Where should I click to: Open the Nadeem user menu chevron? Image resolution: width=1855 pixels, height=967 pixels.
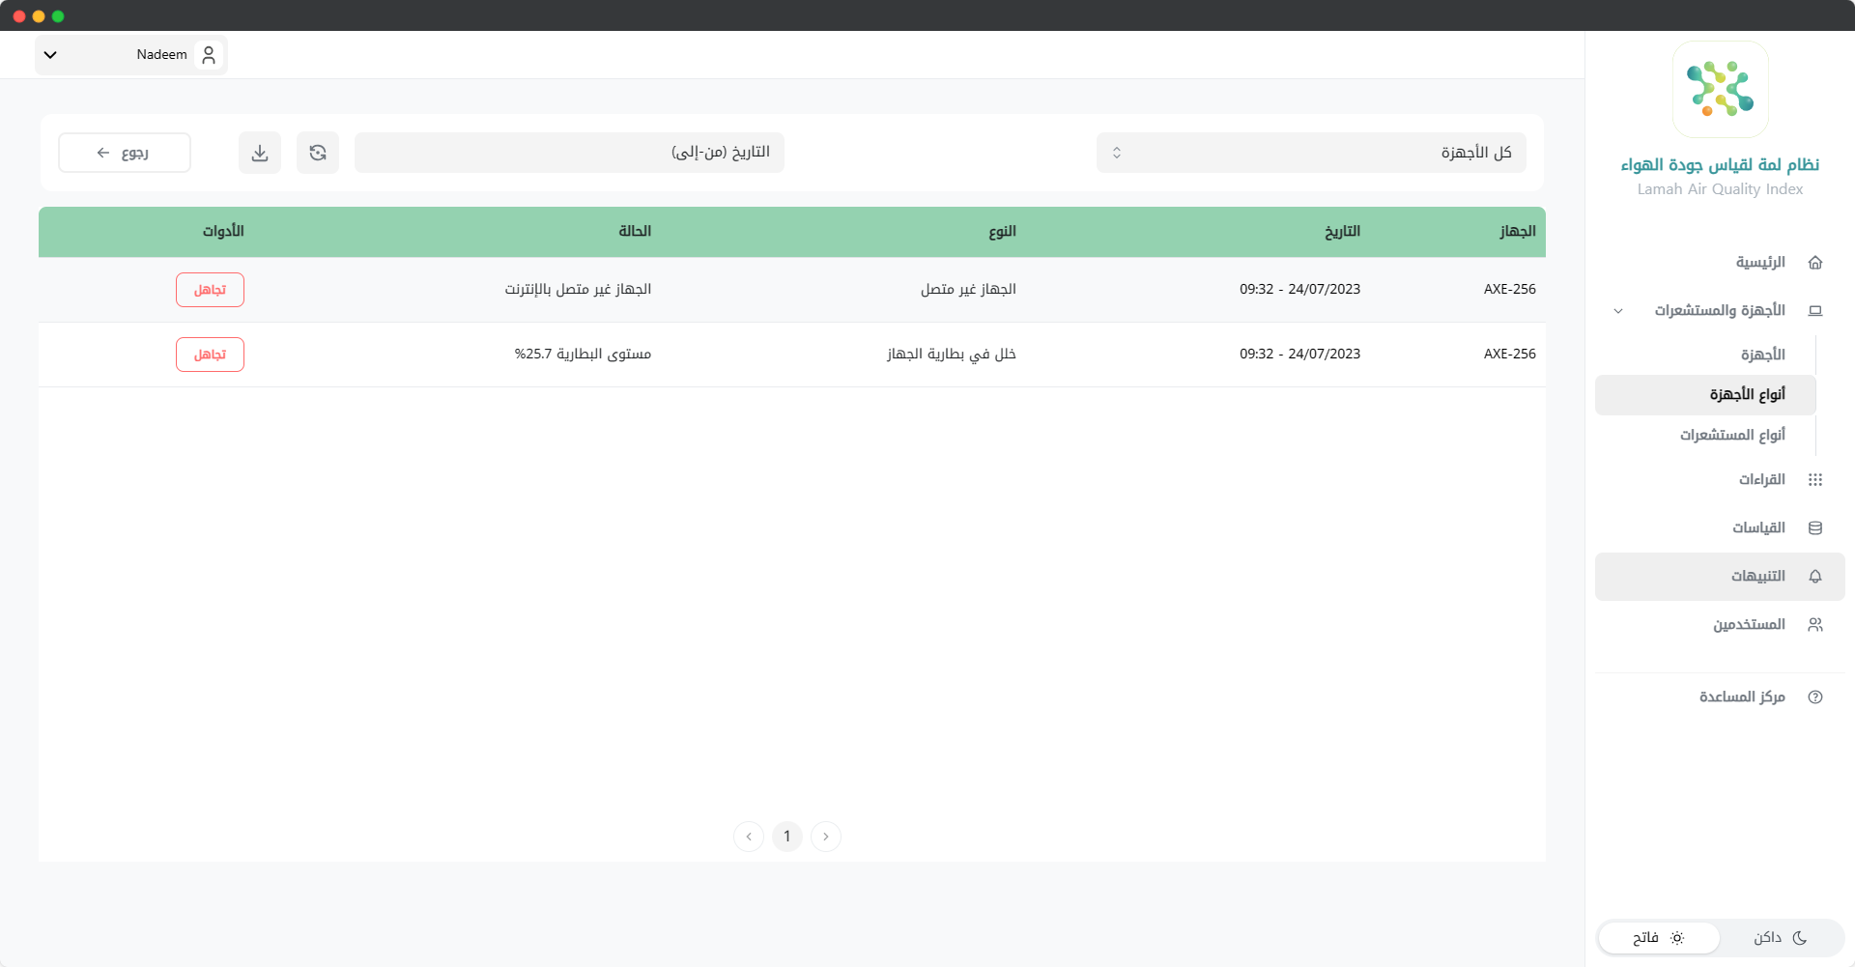pyautogui.click(x=50, y=55)
